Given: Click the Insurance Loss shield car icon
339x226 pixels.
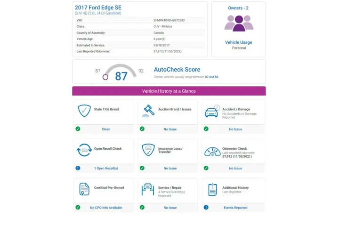Looking at the screenshot, I should coord(148,150).
